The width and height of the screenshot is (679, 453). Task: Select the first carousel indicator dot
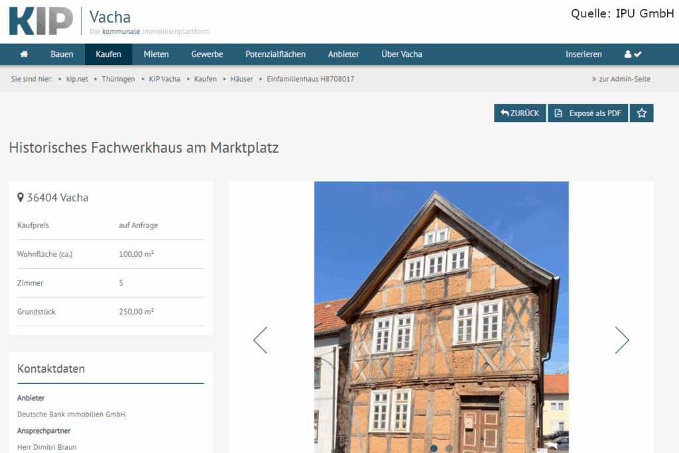pyautogui.click(x=434, y=448)
